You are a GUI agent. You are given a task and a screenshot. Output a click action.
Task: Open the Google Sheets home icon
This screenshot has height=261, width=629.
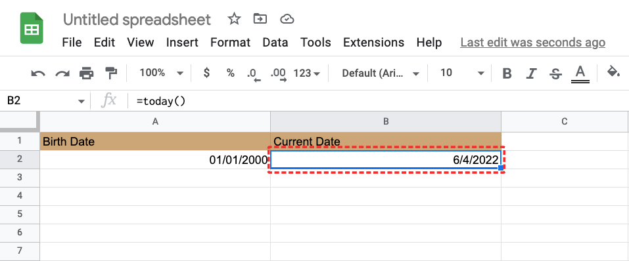tap(32, 28)
